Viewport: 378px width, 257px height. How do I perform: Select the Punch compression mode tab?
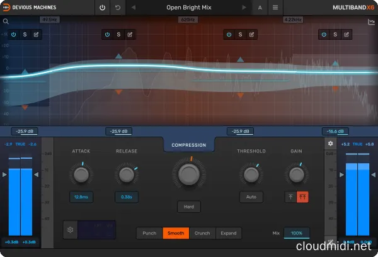tap(149, 233)
